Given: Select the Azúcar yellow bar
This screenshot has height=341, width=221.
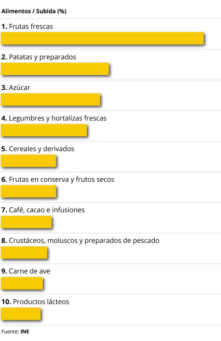Looking at the screenshot, I should [x=50, y=100].
